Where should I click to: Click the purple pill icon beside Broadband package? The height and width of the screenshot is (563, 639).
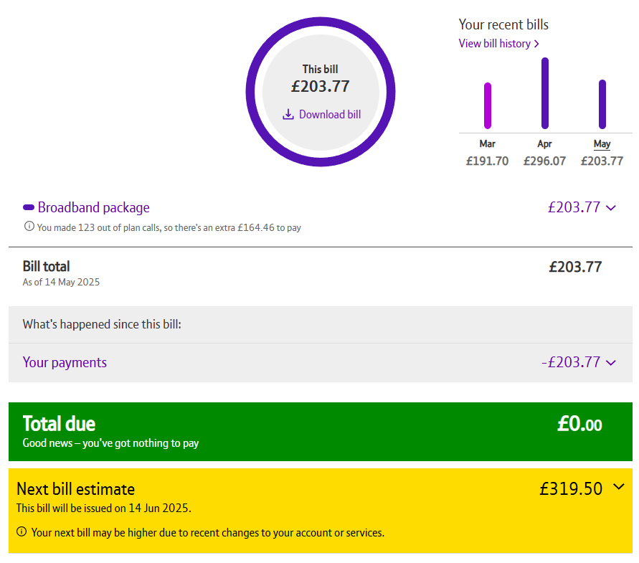tap(29, 207)
